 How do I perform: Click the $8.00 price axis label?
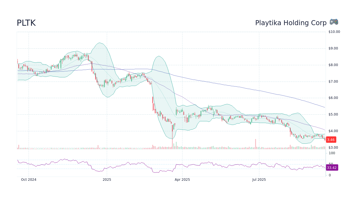point(333,65)
